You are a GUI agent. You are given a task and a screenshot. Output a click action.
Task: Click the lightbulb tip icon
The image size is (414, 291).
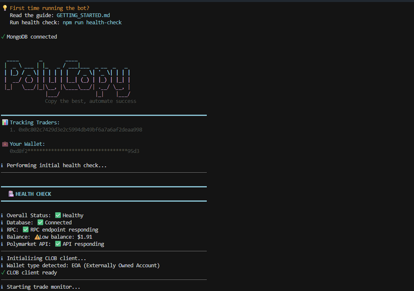5,7
